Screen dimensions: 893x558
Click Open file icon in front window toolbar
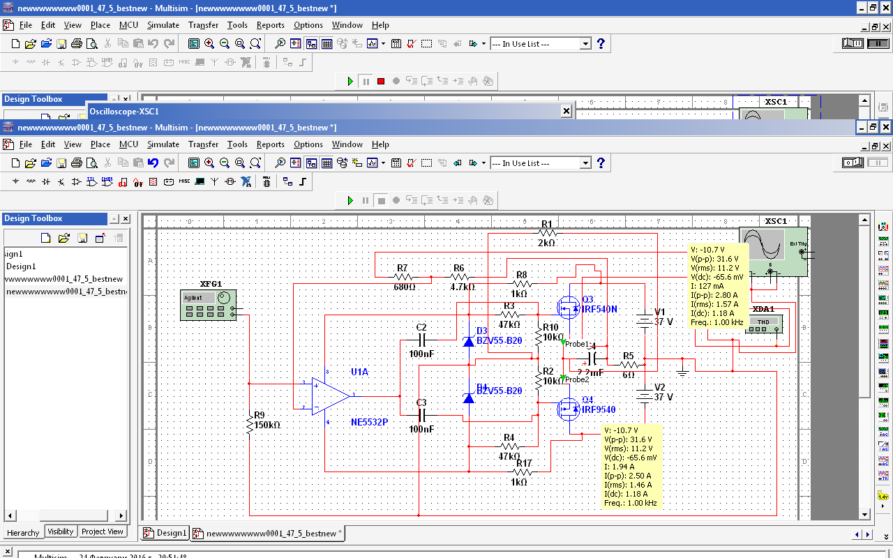coord(31,163)
